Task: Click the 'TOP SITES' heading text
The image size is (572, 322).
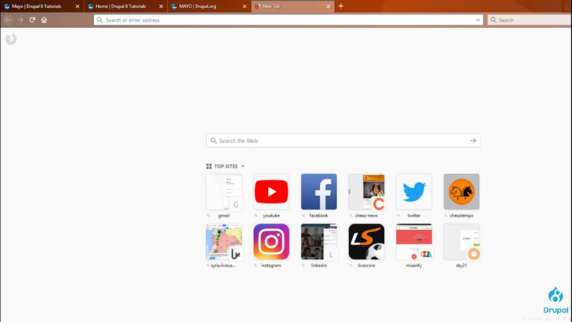Action: 226,166
